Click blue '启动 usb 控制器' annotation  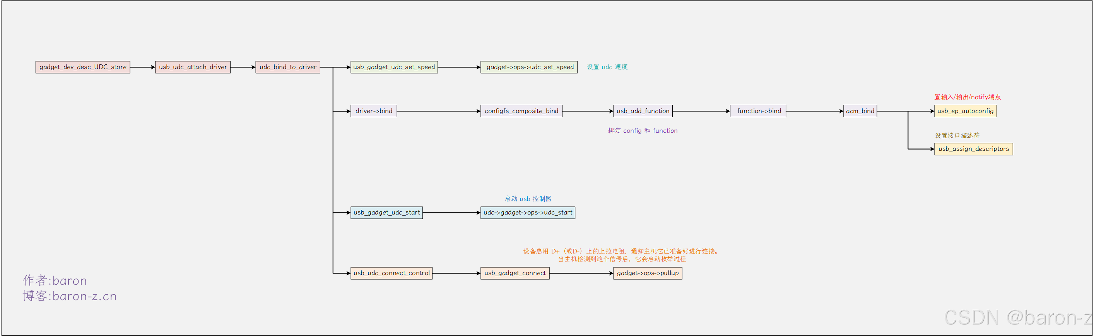(x=528, y=199)
